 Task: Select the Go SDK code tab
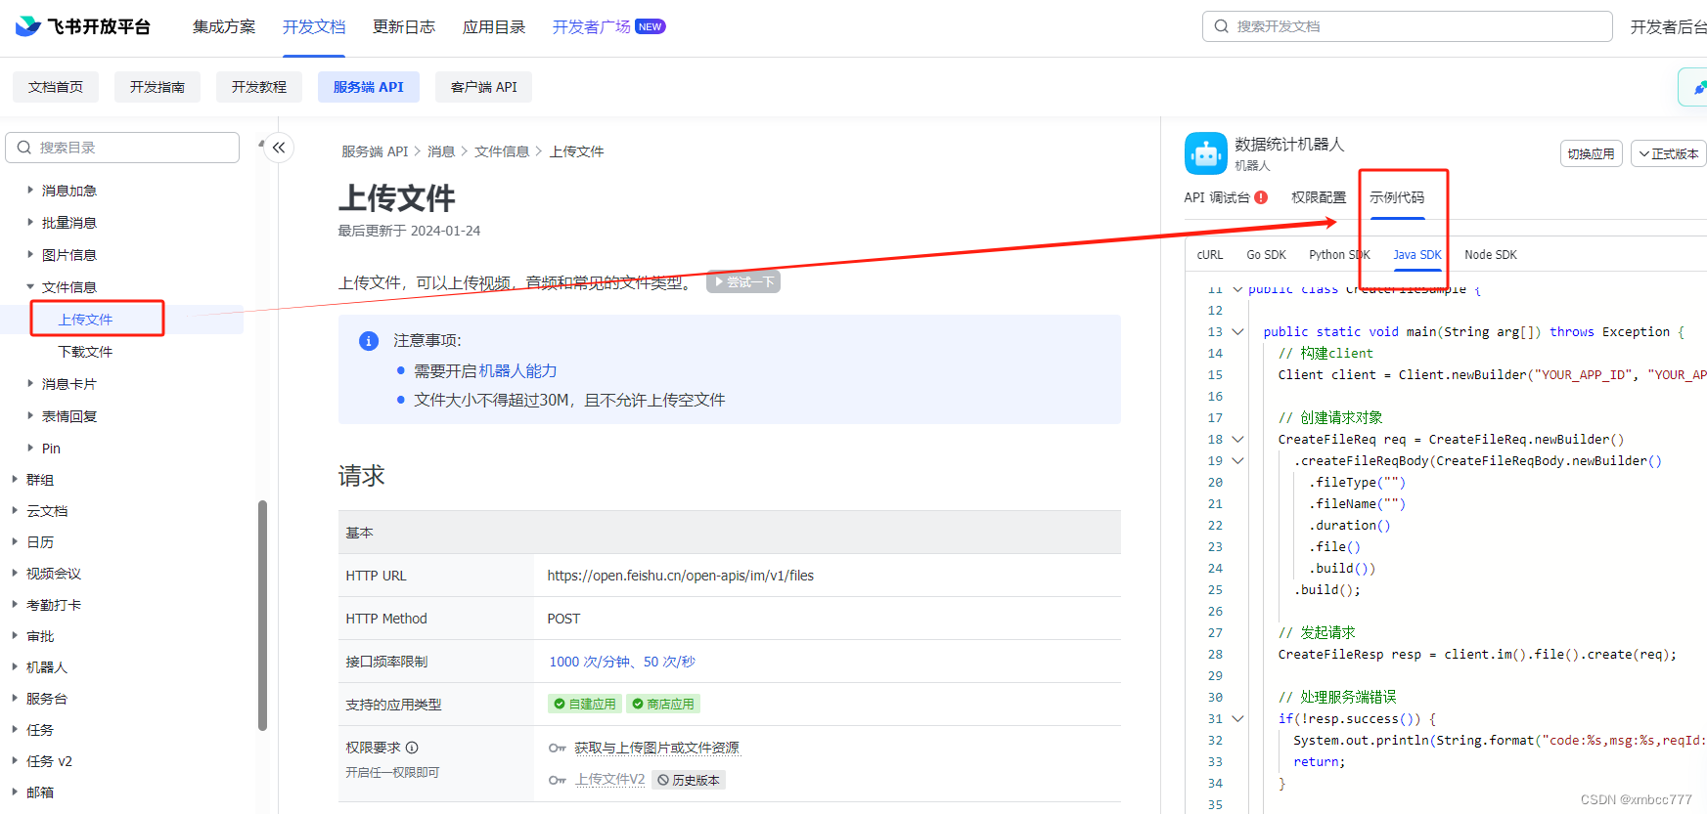point(1266,255)
